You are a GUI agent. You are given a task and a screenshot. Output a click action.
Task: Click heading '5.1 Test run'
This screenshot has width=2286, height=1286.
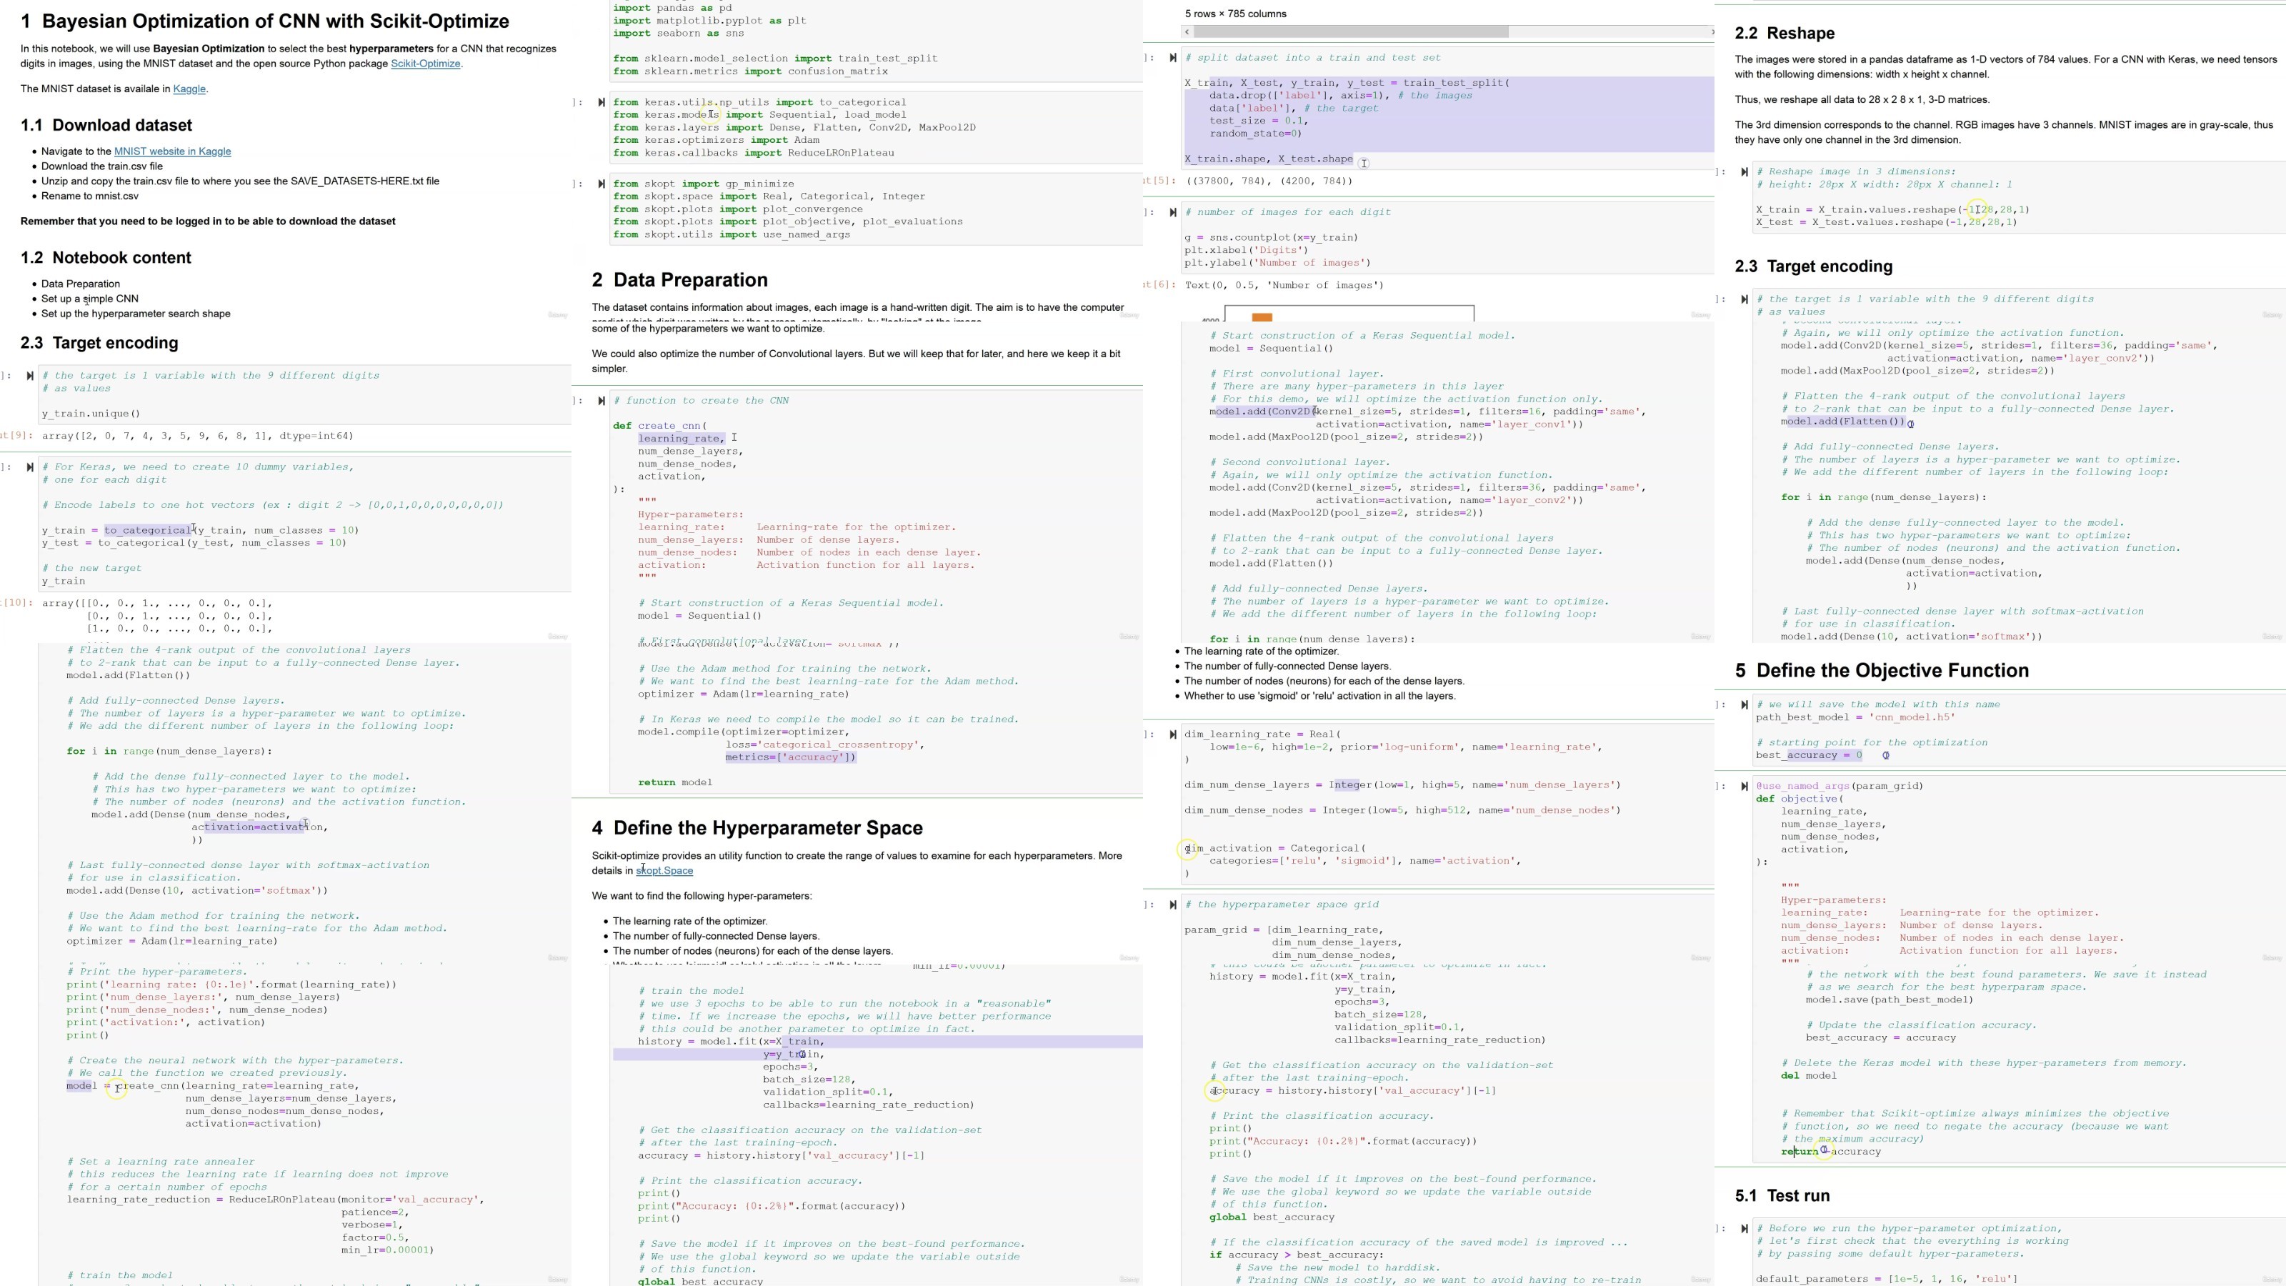pos(1782,1195)
